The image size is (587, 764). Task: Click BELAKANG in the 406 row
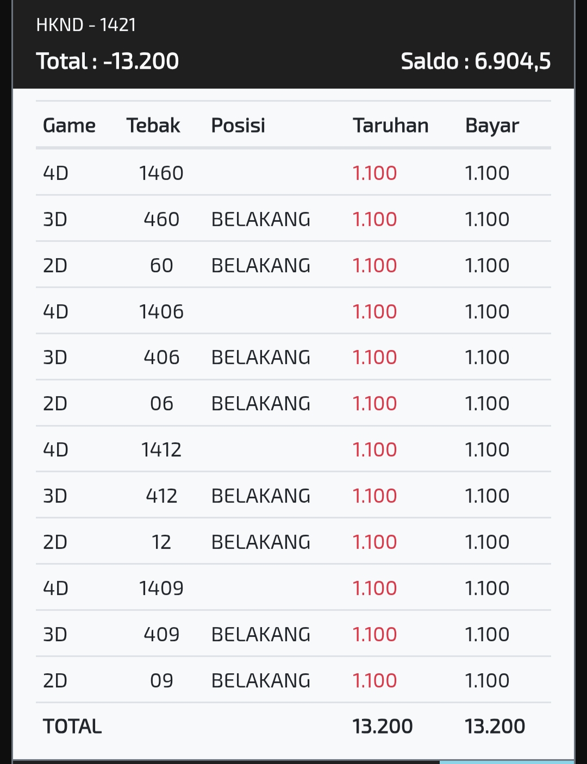point(260,358)
